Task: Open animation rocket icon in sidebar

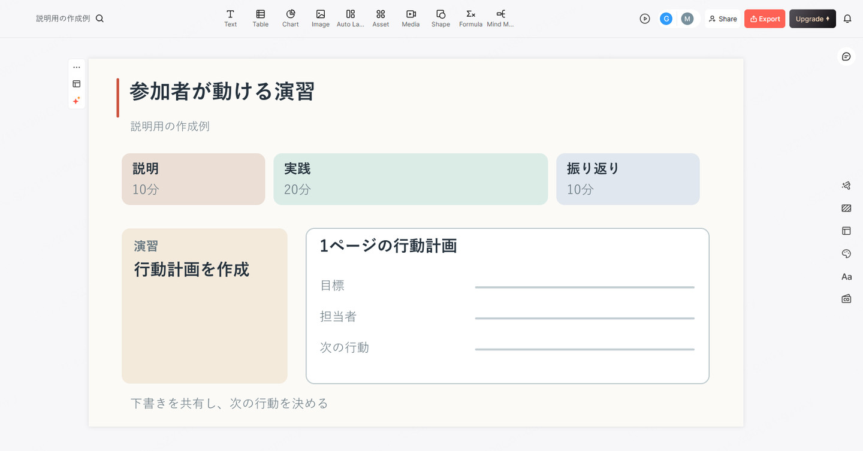Action: [x=846, y=186]
